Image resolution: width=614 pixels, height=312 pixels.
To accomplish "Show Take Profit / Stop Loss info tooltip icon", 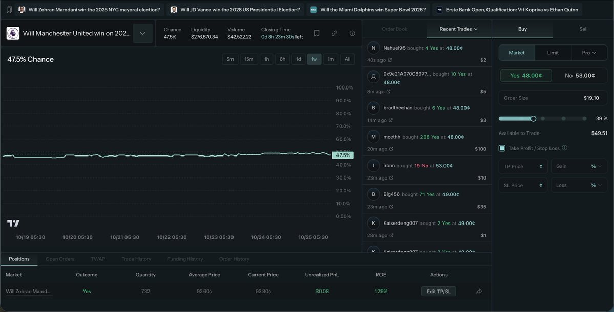I will (x=565, y=148).
